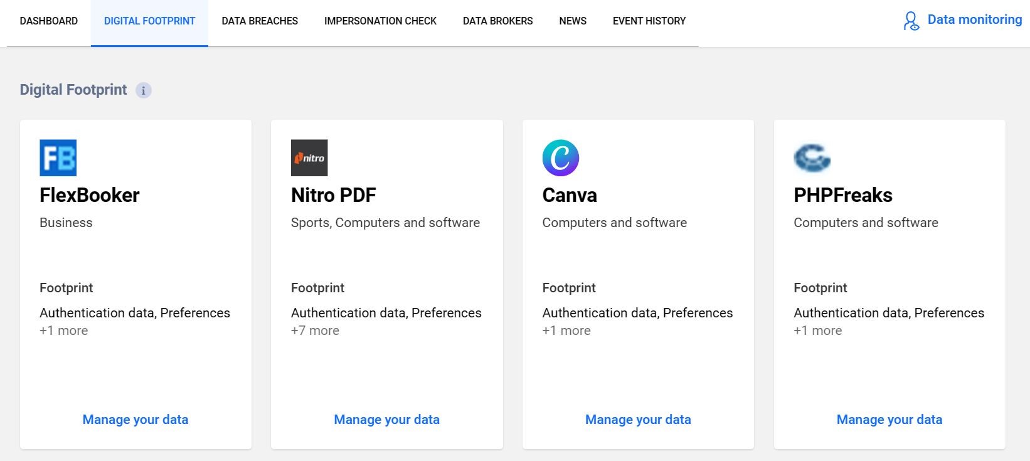Click the Digital Footprint info icon

point(144,90)
